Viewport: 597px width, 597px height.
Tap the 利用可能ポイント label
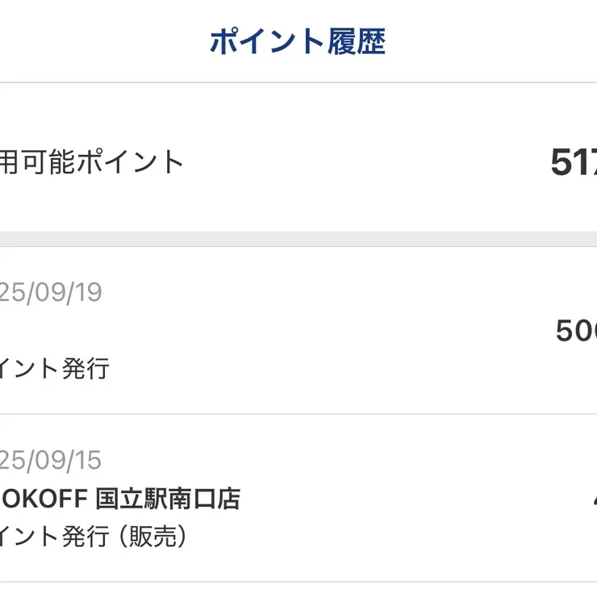[x=91, y=162]
